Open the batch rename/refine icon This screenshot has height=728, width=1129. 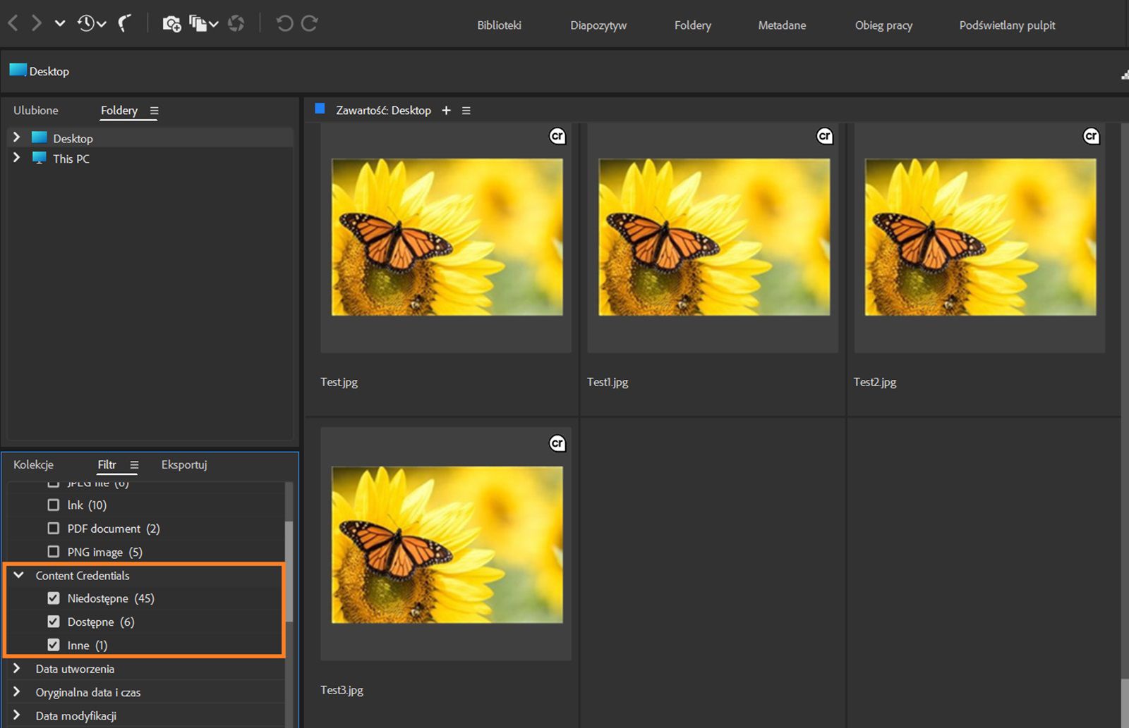click(198, 24)
